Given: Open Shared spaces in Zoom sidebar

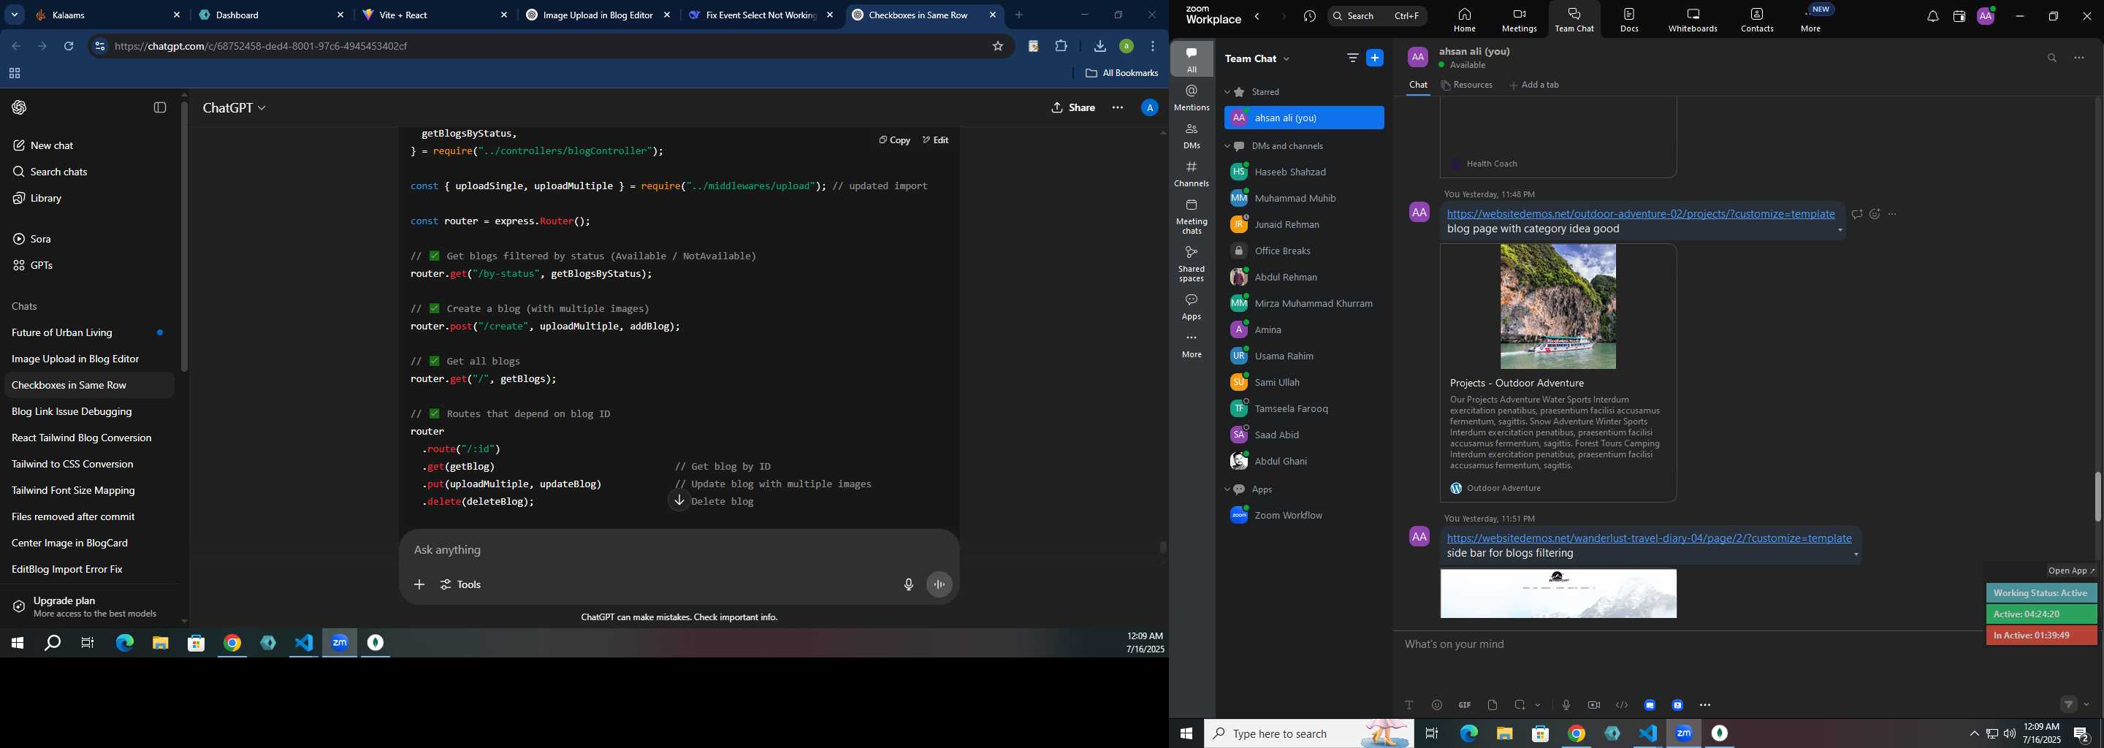Looking at the screenshot, I should click(x=1192, y=264).
